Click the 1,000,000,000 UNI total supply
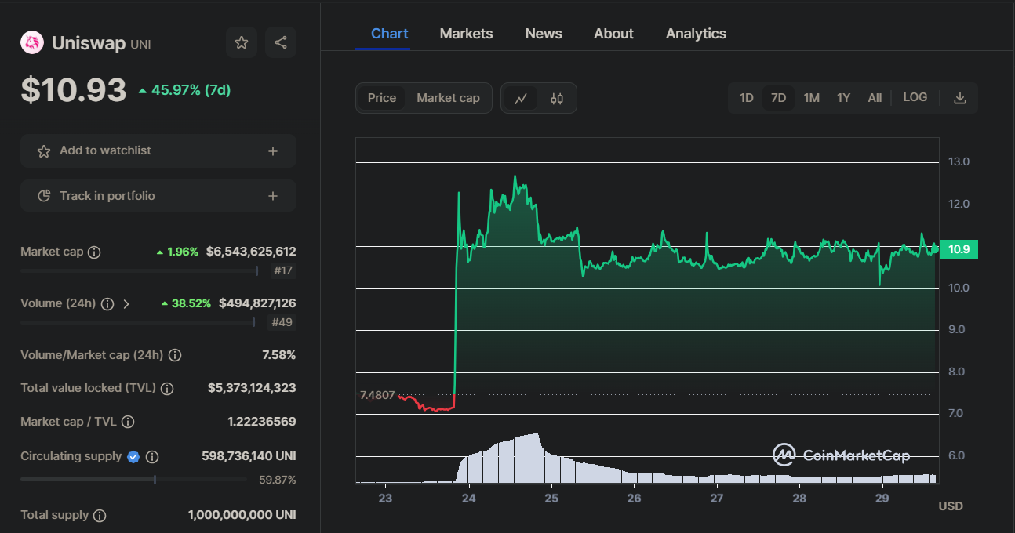 pyautogui.click(x=242, y=515)
